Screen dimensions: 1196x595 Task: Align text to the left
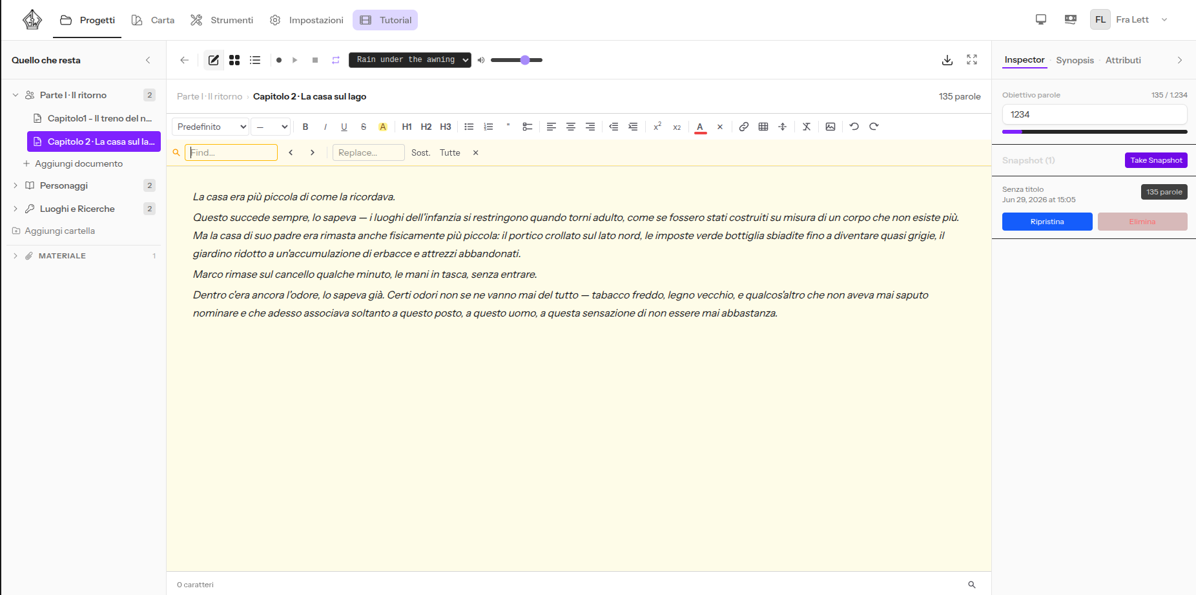tap(552, 127)
